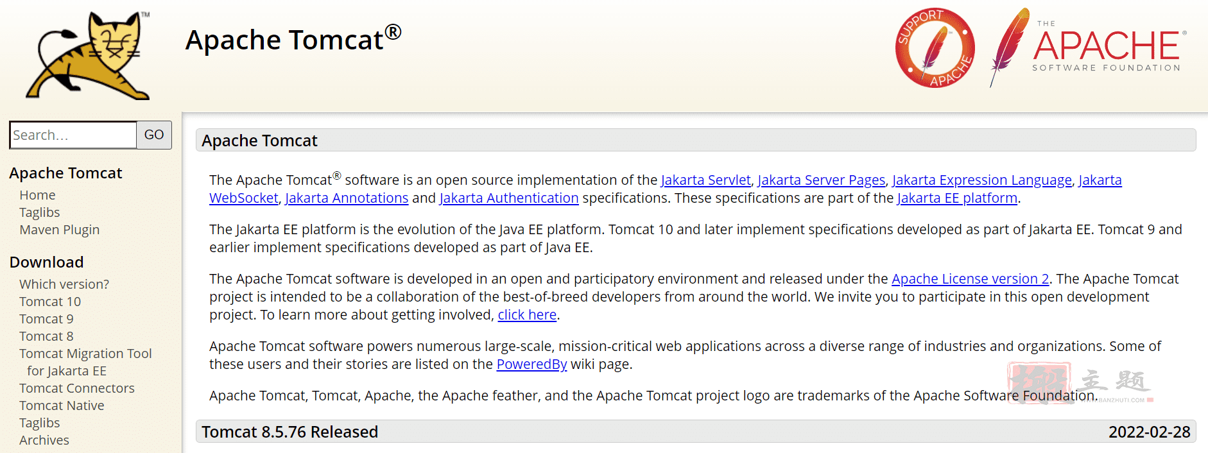Click the release date 2022-02-28
1208x453 pixels.
point(1150,432)
